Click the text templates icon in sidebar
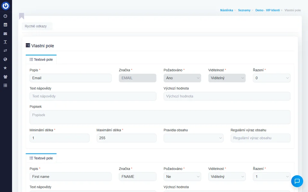This screenshot has width=308, height=192. [x=5, y=42]
